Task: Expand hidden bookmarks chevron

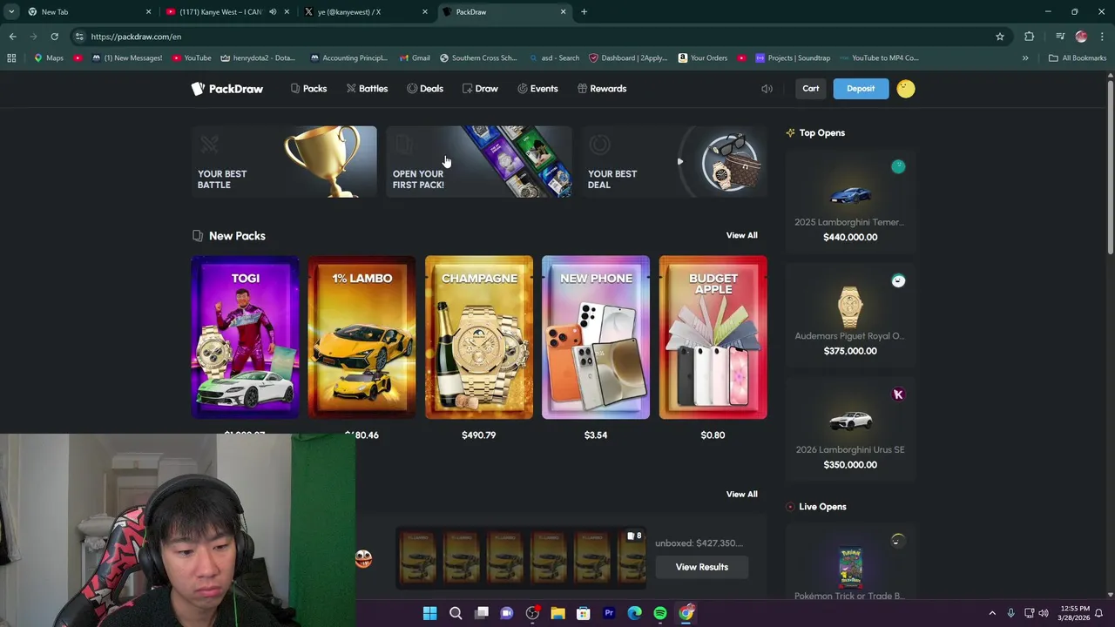Action: pos(1025,58)
